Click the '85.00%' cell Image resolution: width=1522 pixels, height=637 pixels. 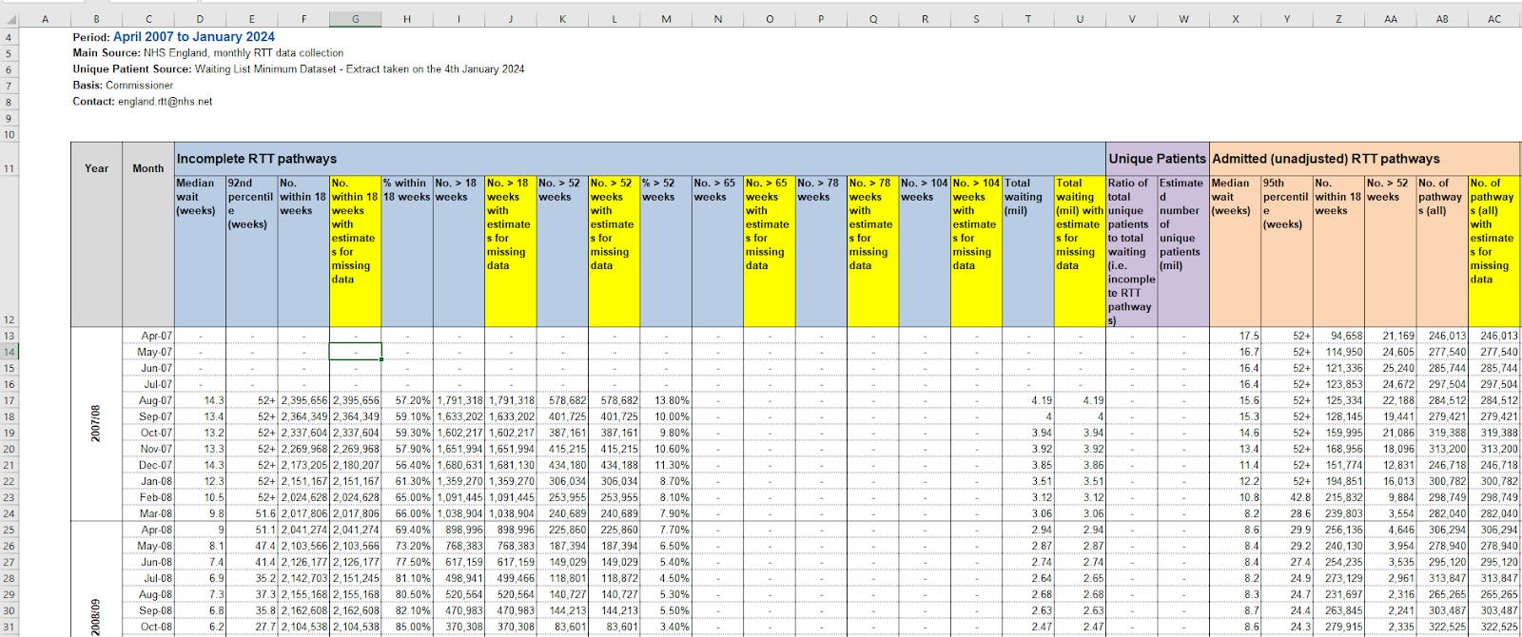point(406,627)
